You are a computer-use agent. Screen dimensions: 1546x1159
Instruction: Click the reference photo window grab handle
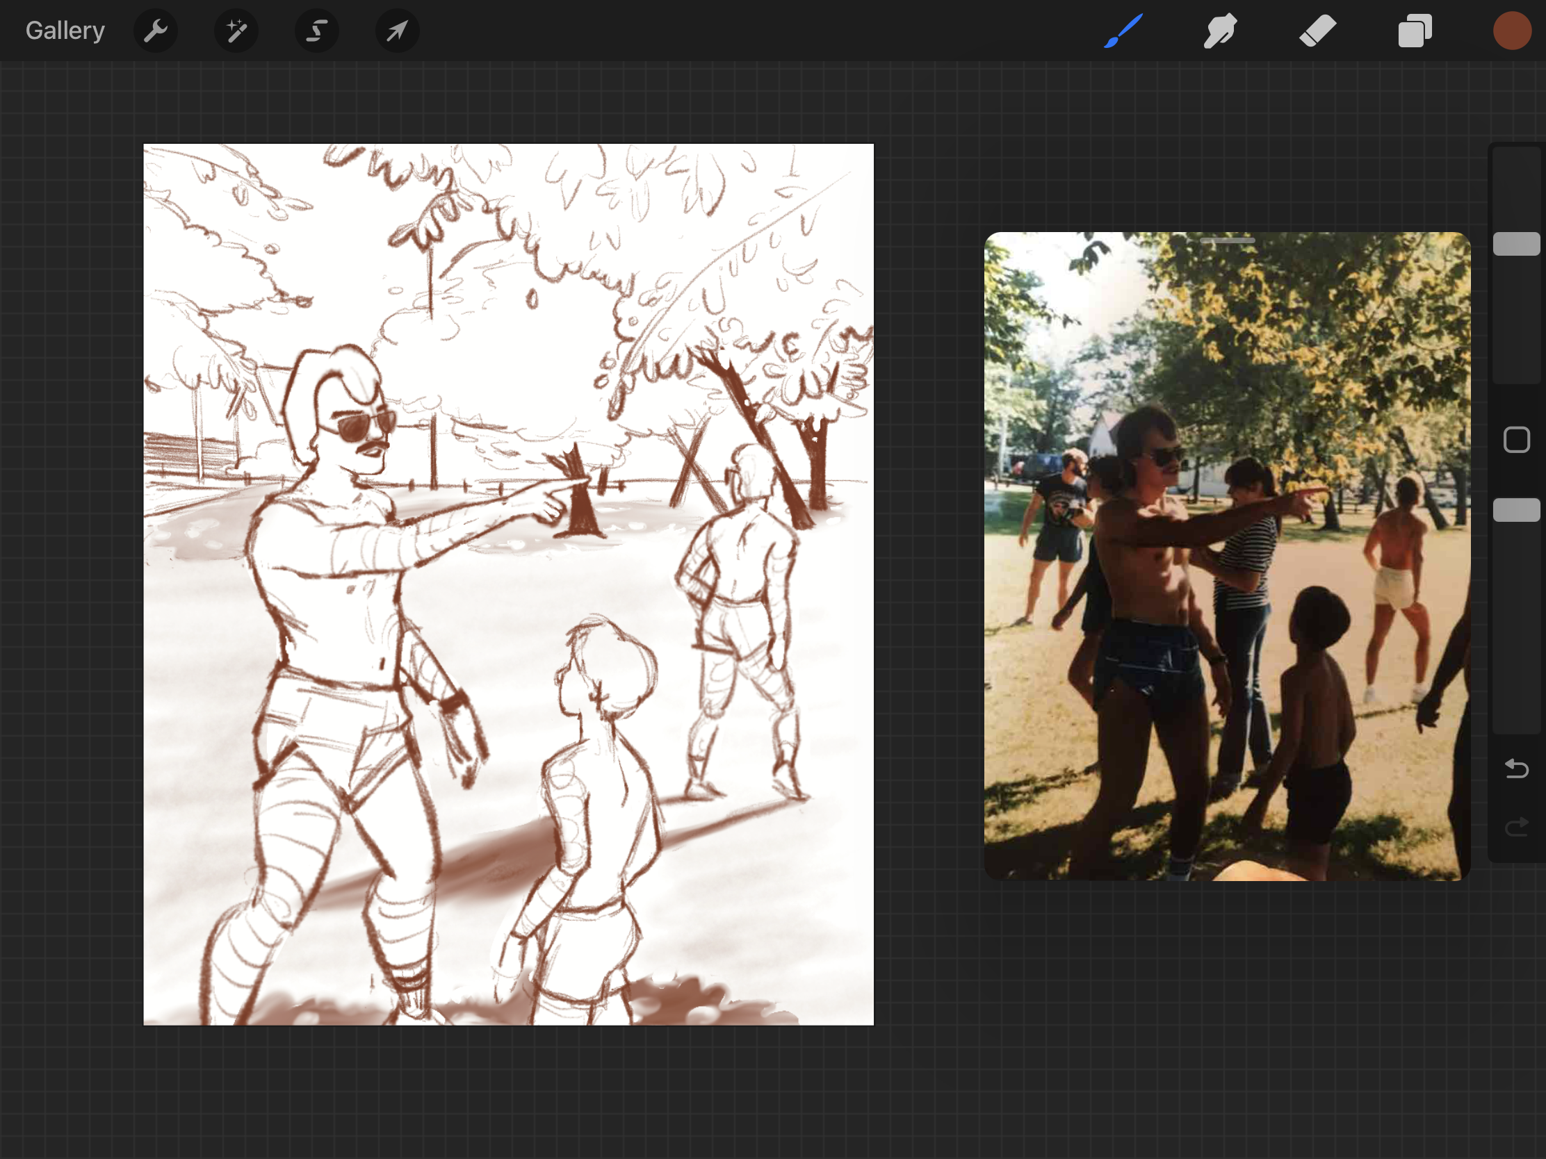pos(1228,240)
